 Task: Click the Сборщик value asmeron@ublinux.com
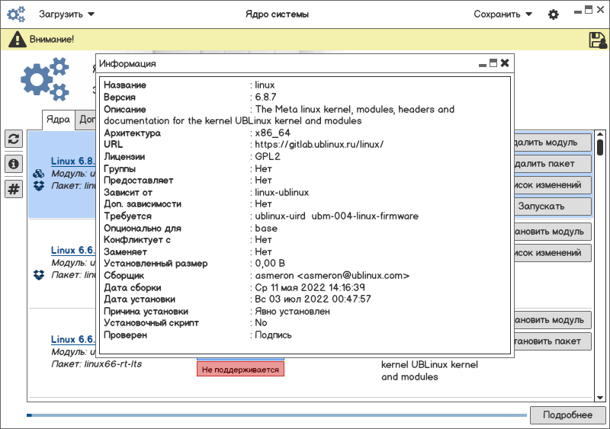[332, 276]
